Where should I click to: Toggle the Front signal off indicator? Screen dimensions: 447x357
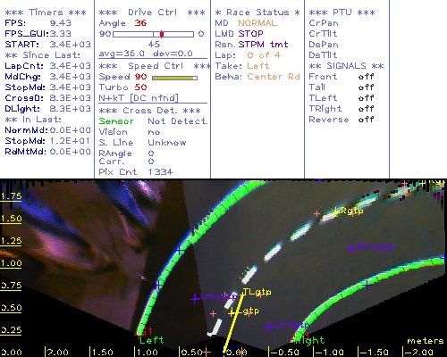pyautogui.click(x=366, y=77)
